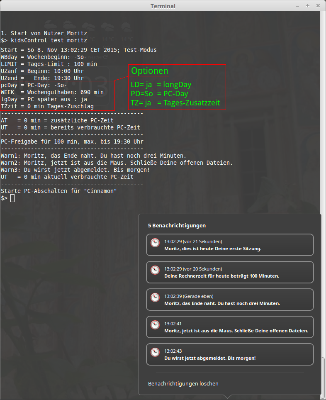
Task: Open the notification 'Deine Rechnerzeit für heute beträgt 100 Minuten.'
Action: (x=230, y=272)
